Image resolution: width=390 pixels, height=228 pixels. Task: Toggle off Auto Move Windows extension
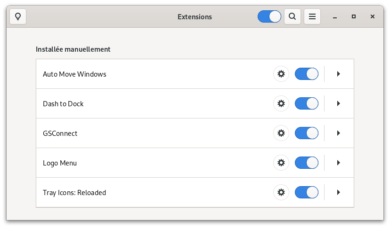(307, 74)
